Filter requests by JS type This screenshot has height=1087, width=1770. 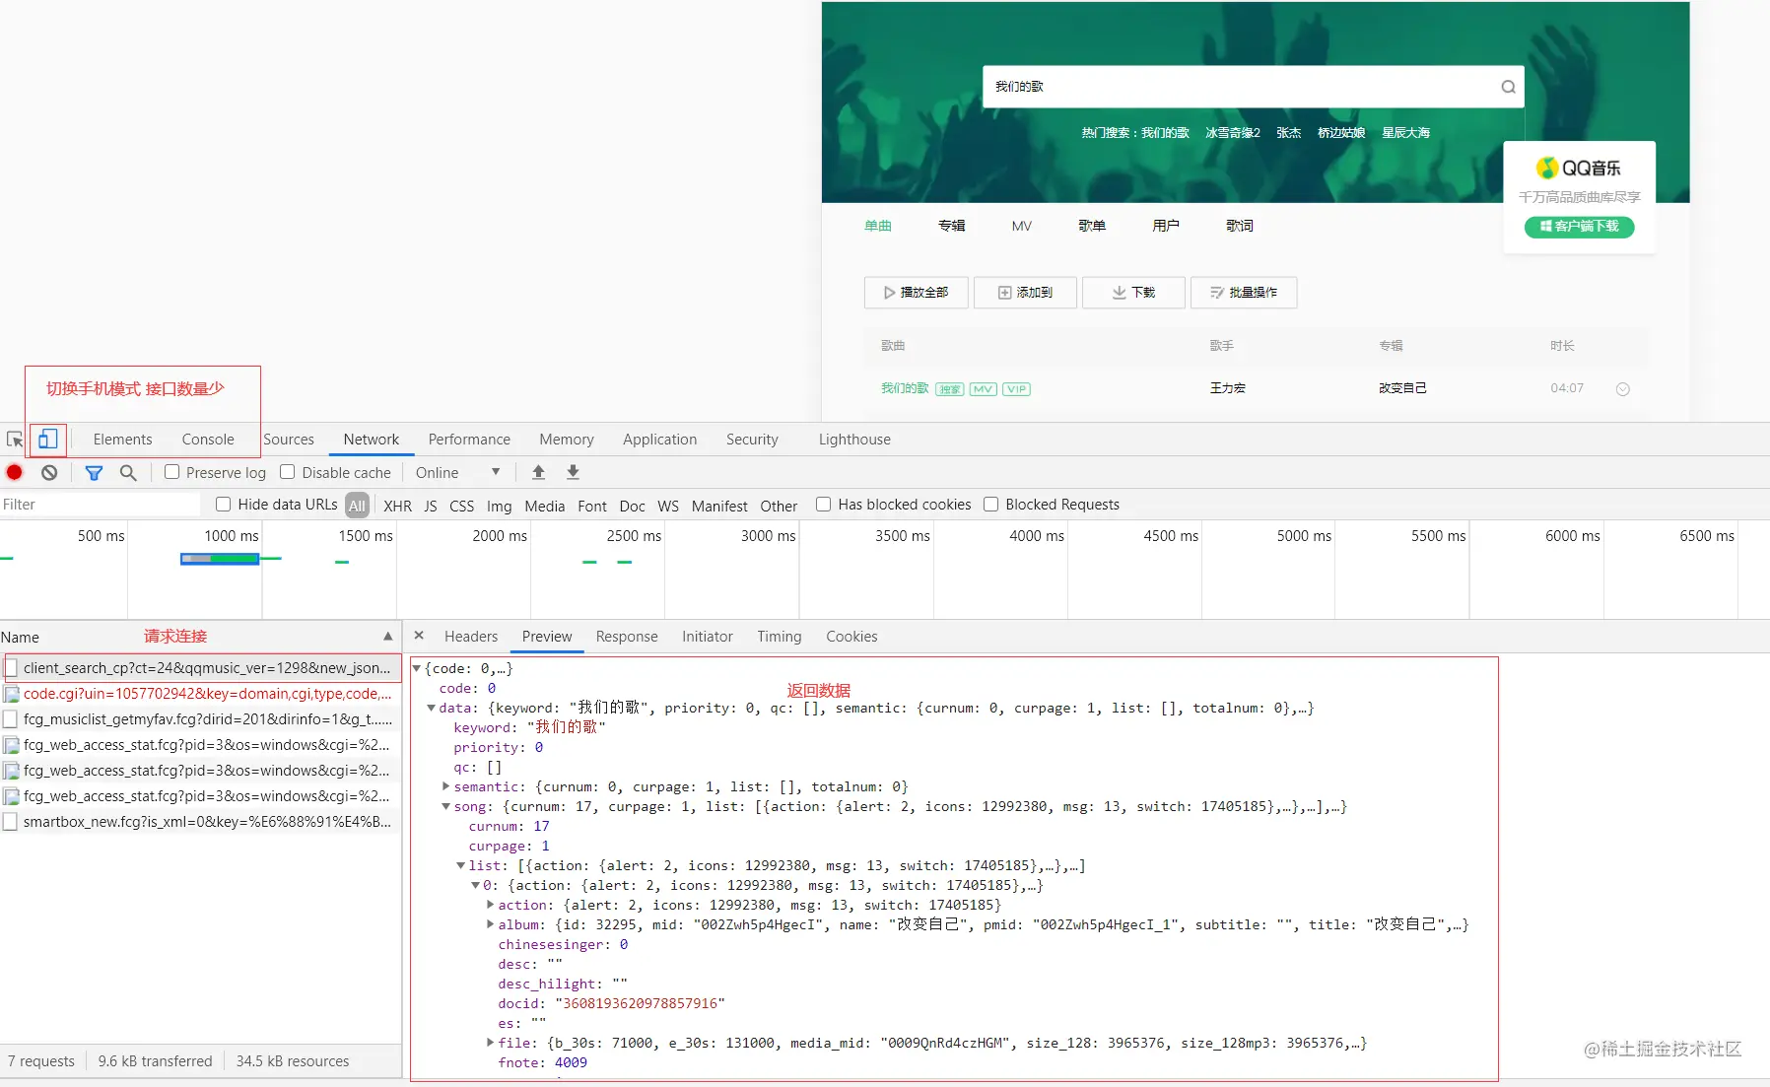click(431, 506)
